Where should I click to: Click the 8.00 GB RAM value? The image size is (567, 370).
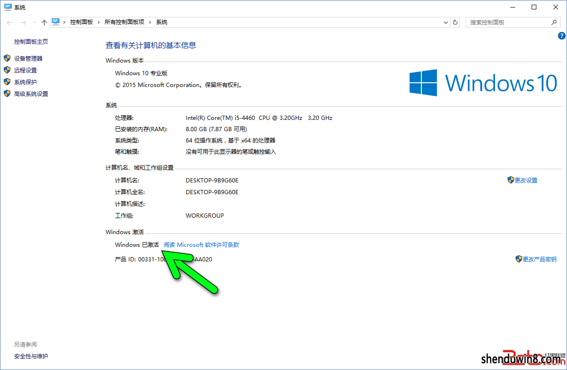click(216, 129)
